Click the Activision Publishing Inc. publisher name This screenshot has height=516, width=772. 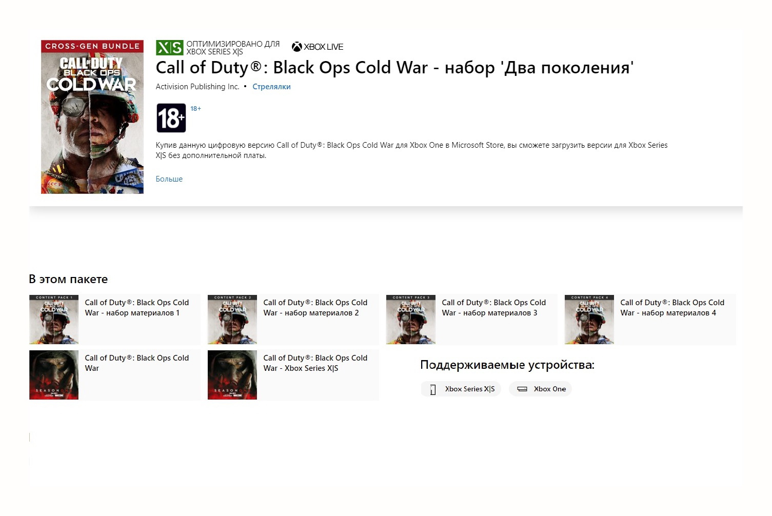click(x=197, y=87)
